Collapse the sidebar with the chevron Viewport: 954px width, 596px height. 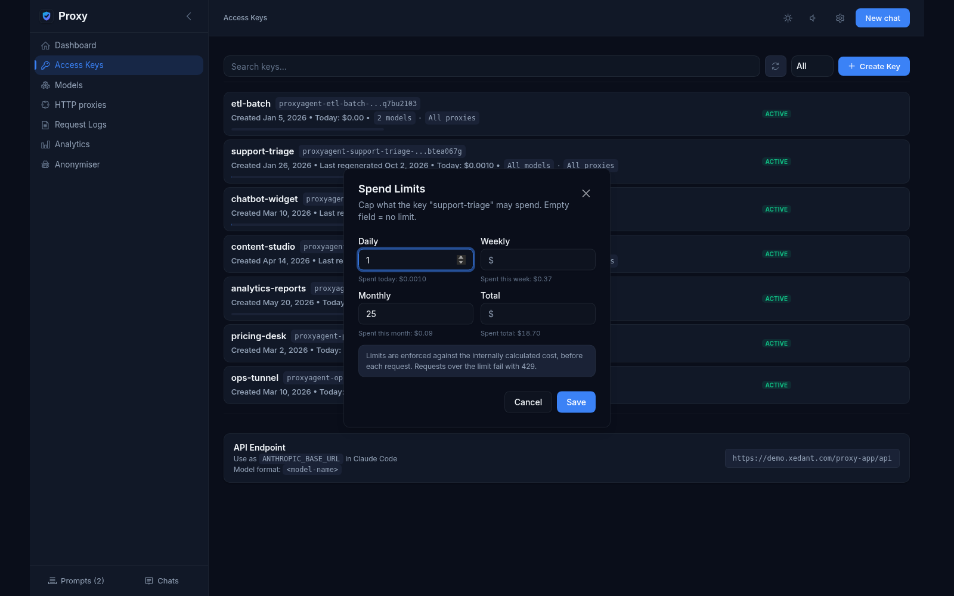189,16
